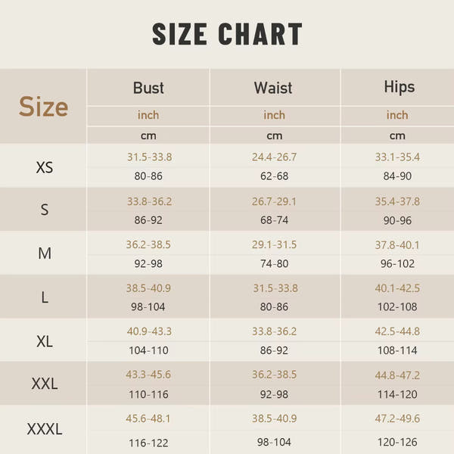The width and height of the screenshot is (454, 454).
Task: Select the Waist column header
Action: [x=274, y=87]
